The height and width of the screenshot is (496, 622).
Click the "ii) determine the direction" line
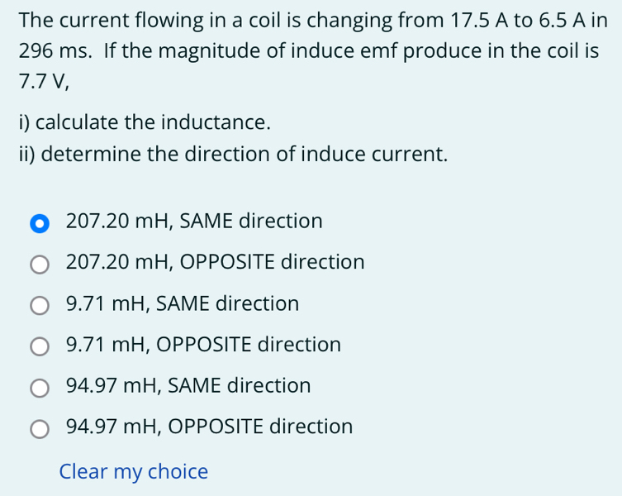click(x=233, y=154)
